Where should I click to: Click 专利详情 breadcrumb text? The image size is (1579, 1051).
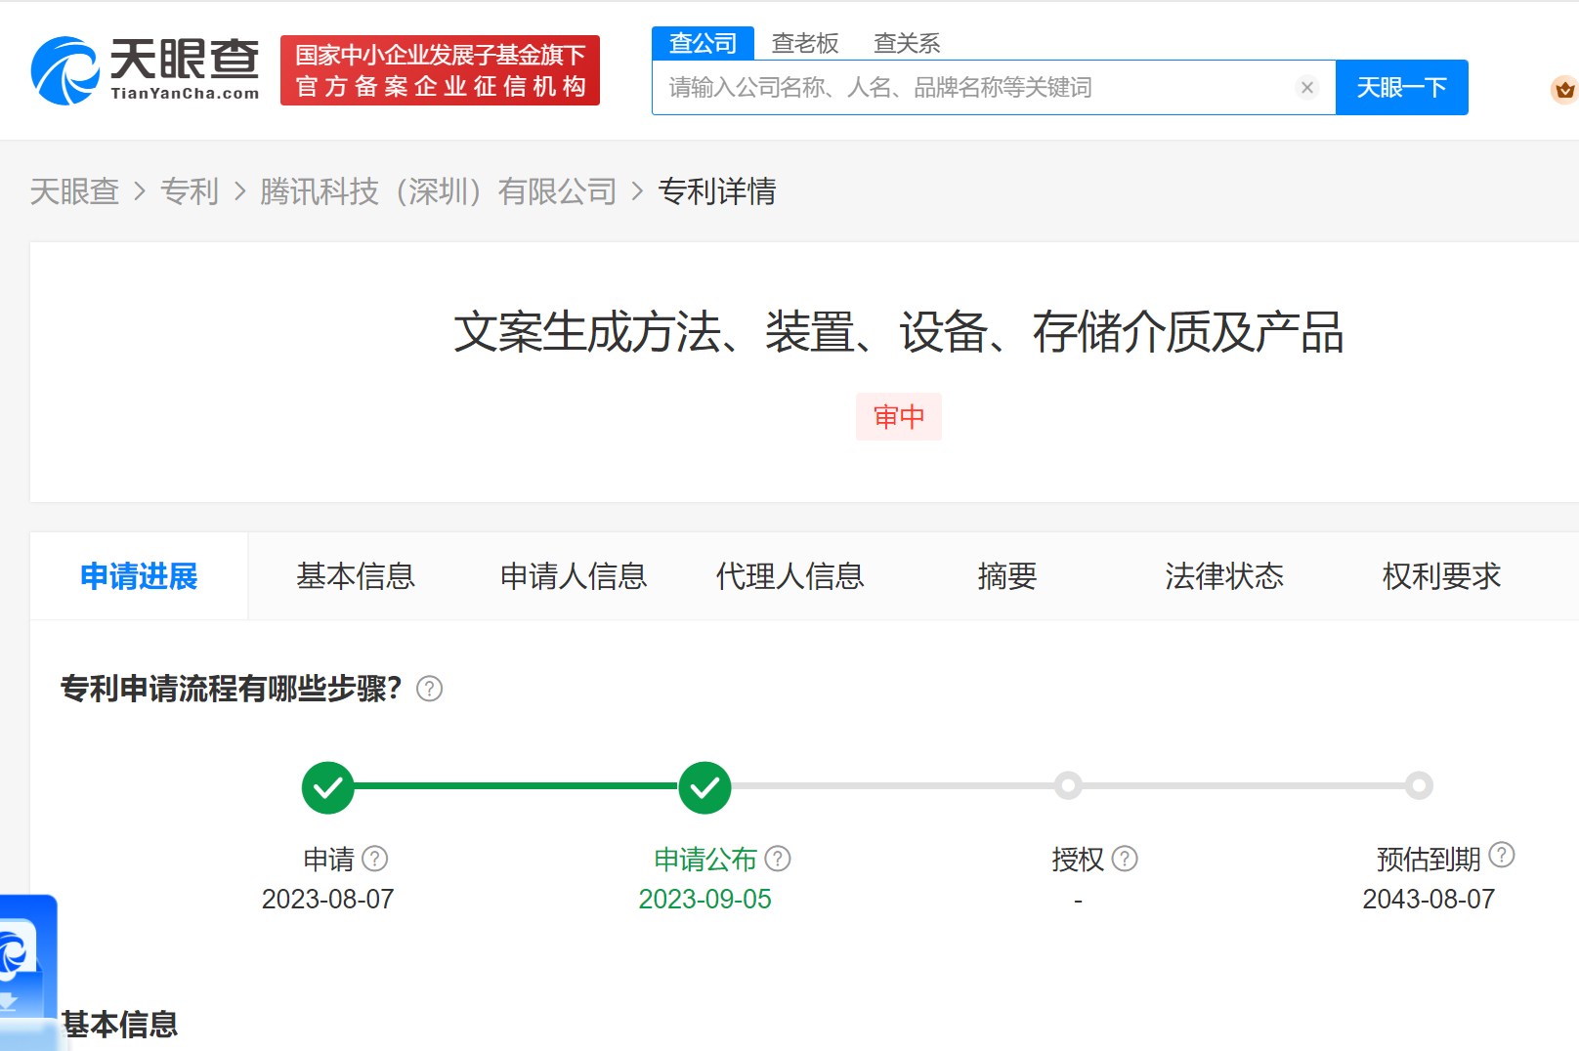tap(717, 191)
